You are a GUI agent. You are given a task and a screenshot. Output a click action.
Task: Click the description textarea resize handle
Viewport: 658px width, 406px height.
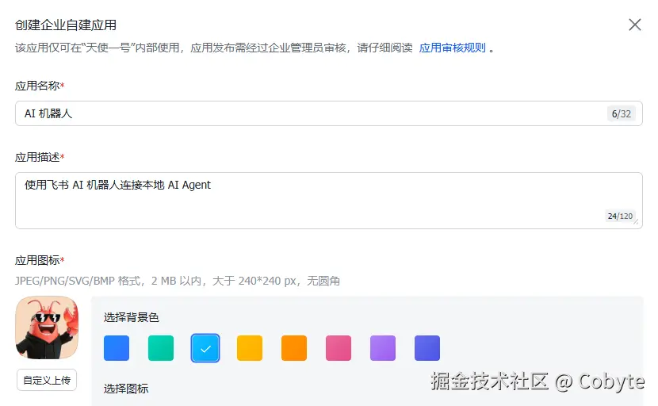tap(636, 222)
